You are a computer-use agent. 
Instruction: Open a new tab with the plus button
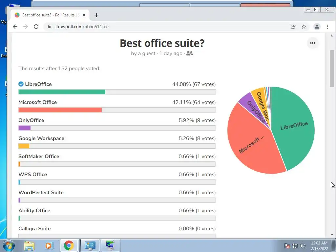tap(96, 15)
